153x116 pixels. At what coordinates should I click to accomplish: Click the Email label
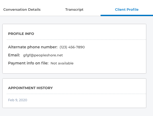pos(14,55)
